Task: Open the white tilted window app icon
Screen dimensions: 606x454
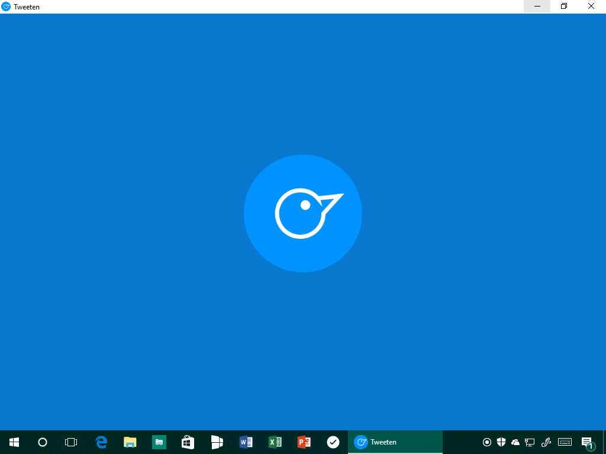Action: (x=217, y=442)
